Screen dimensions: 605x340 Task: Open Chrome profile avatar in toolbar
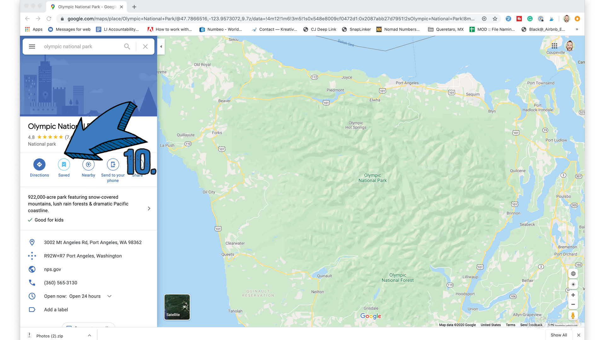point(567,19)
